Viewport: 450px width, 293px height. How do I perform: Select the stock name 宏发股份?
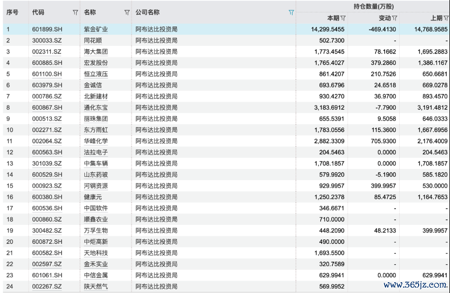[x=96, y=63]
